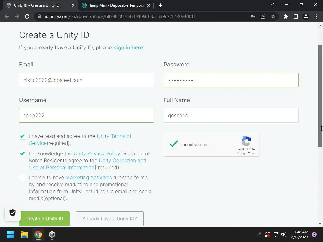Viewport: 323px width, 242px height.
Task: Click the padlock site info icon
Action: tap(40, 16)
